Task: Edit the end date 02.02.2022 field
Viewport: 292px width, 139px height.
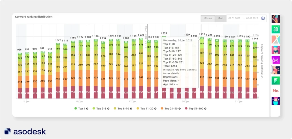Action: click(252, 18)
